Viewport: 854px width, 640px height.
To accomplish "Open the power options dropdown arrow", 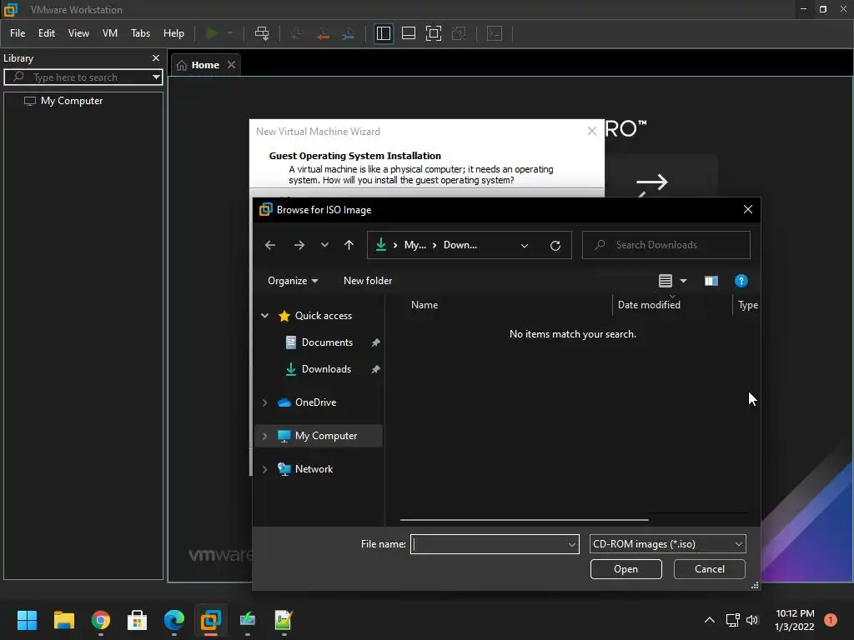I will click(230, 33).
